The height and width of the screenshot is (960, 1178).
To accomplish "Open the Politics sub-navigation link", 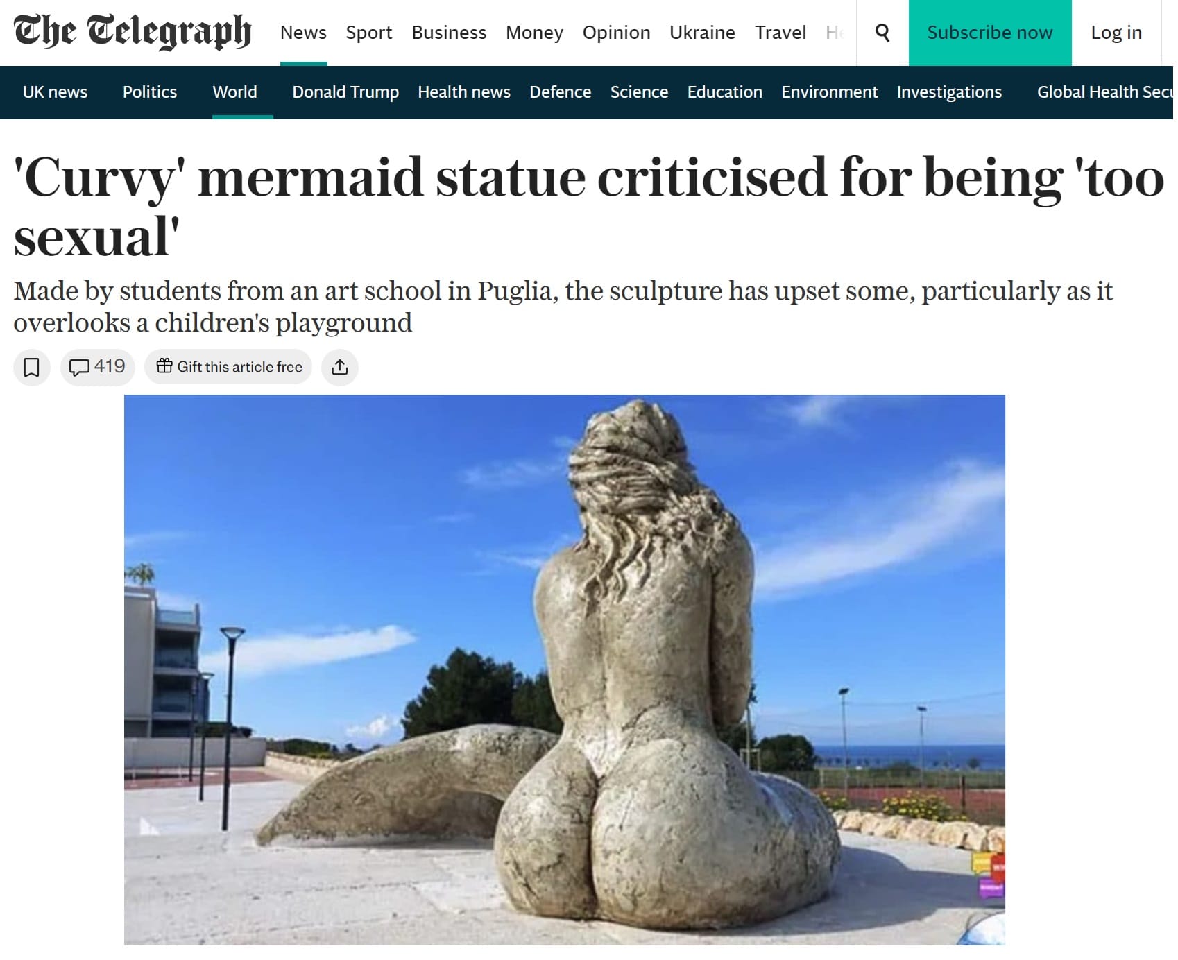I will coord(150,92).
